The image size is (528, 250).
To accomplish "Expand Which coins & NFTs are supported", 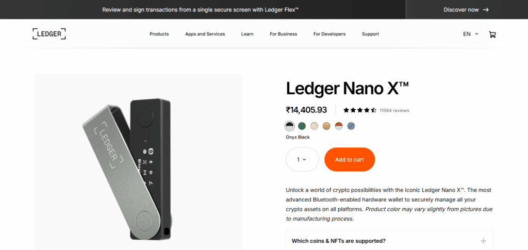I will coord(338,241).
